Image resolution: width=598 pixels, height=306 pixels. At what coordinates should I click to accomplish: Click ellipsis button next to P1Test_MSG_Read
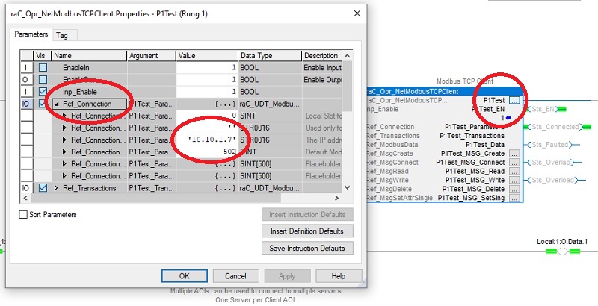[514, 172]
